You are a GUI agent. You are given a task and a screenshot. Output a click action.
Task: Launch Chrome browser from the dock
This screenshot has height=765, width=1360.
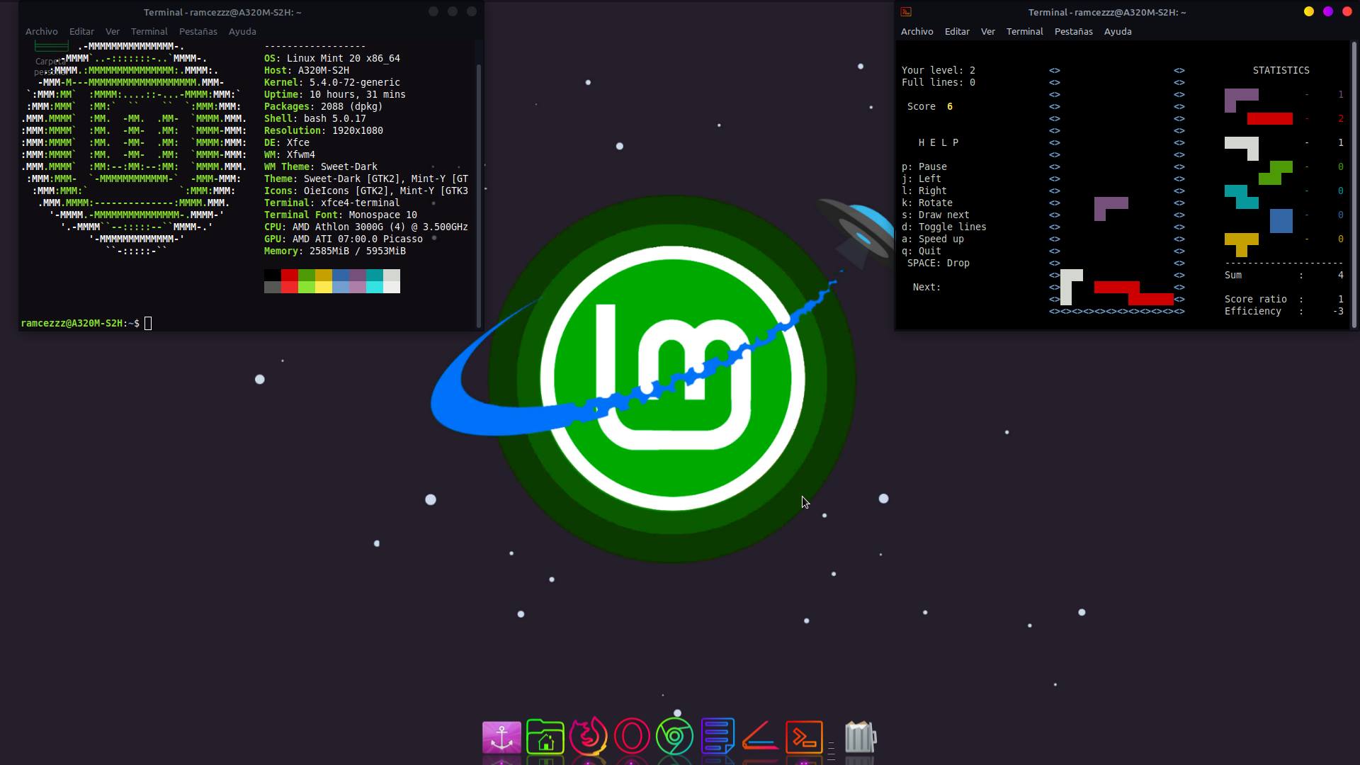(674, 737)
